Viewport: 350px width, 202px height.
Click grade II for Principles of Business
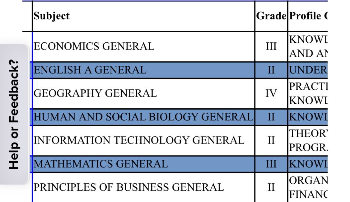click(x=271, y=187)
